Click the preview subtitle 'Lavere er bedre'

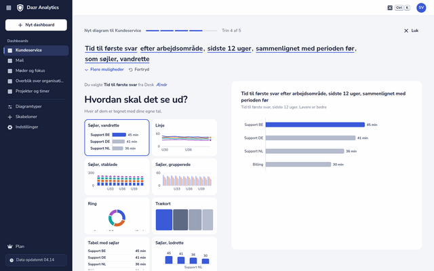point(313,107)
